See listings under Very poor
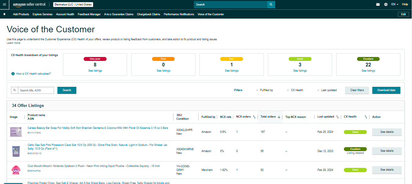The image size is (412, 184). 95,71
